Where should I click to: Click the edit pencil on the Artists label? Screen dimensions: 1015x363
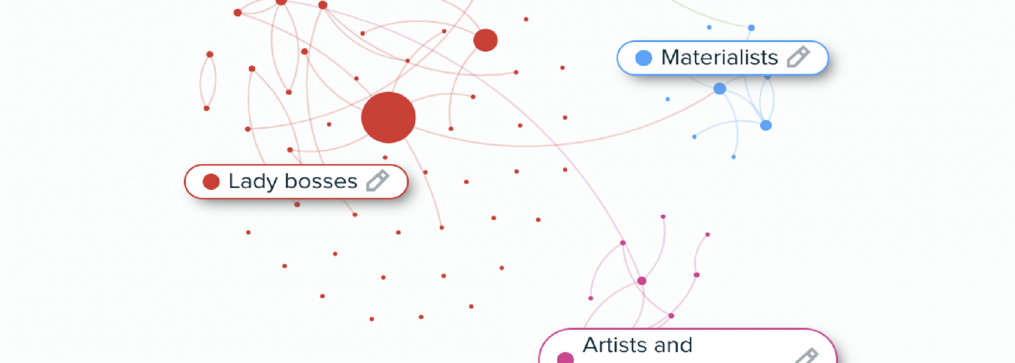[806, 356]
